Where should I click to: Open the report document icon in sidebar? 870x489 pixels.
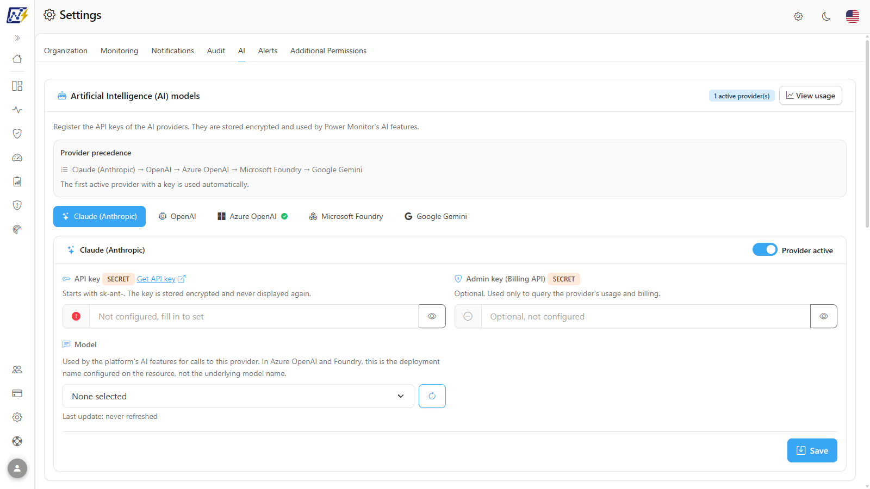click(x=17, y=181)
